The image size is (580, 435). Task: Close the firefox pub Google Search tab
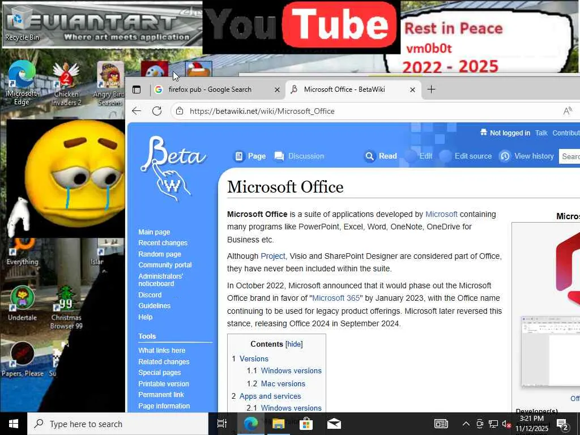pos(276,89)
